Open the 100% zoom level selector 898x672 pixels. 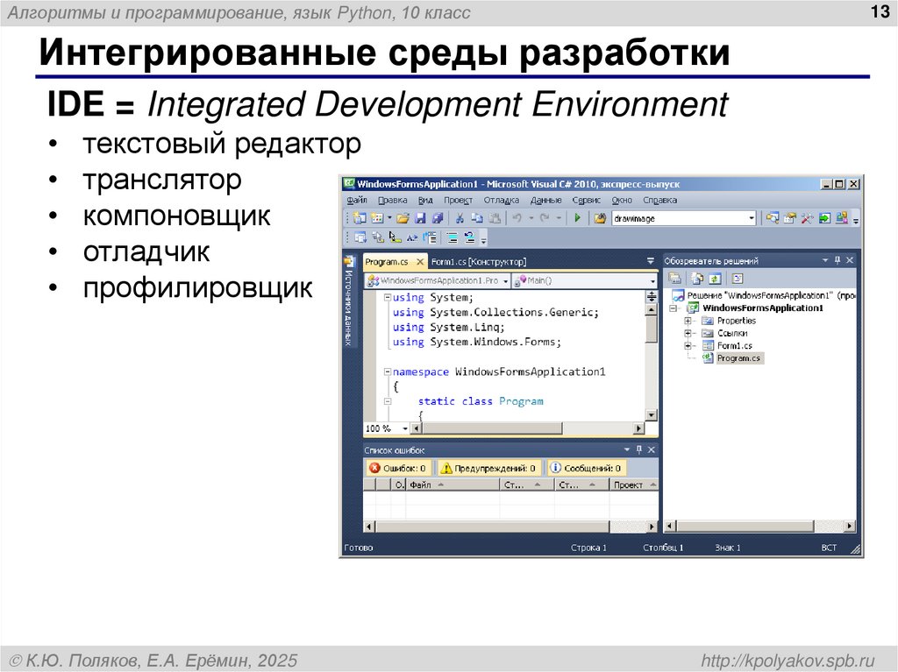380,428
